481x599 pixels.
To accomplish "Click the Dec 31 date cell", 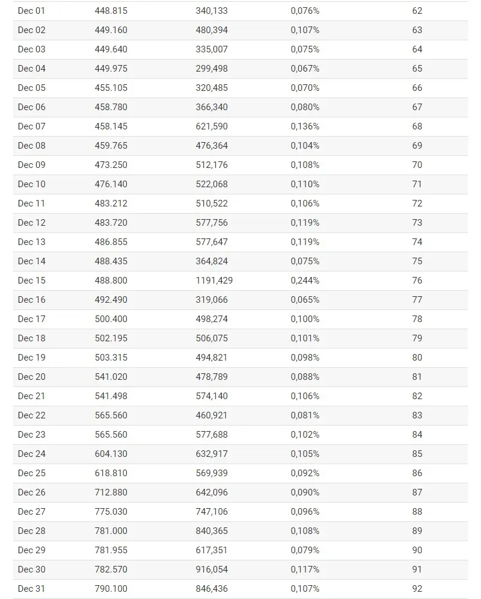I will (x=31, y=588).
